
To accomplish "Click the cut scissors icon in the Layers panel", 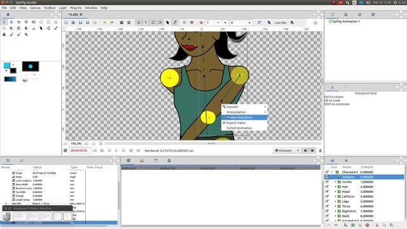I will click(377, 225).
